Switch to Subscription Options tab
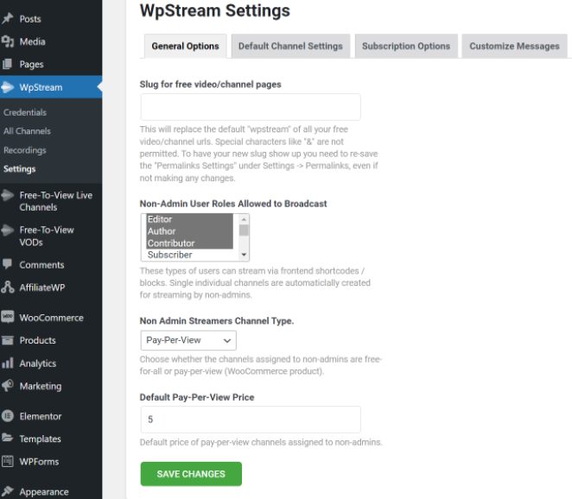Screen dimensions: 572x499 [406, 46]
